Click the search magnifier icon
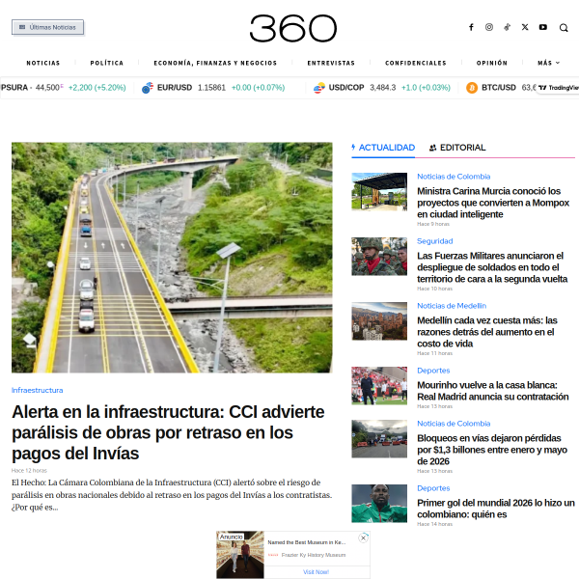The image size is (579, 579). pyautogui.click(x=564, y=28)
